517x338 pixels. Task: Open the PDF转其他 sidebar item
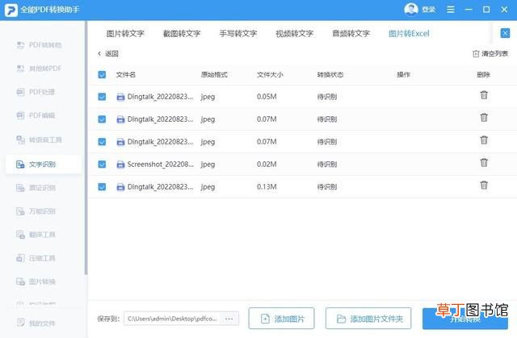39,45
